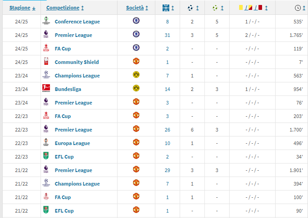The height and width of the screenshot is (218, 308).
Task: Click Borussia Dortmund crest in Bundesliga row
Action: [x=136, y=88]
